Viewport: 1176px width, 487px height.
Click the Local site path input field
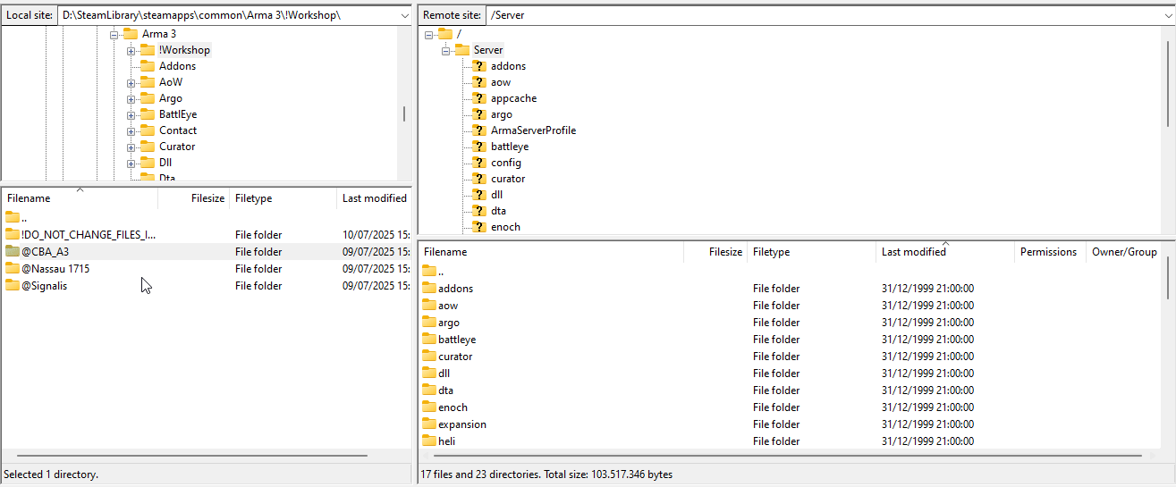[227, 15]
